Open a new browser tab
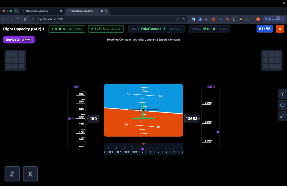Image resolution: width=287 pixels, height=186 pixels. tap(113, 11)
